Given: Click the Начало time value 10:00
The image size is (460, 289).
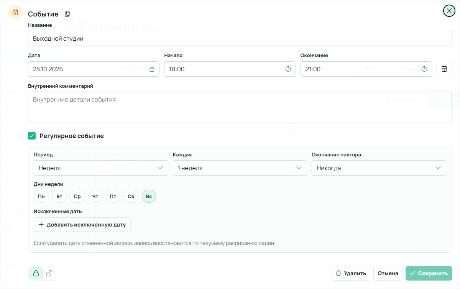Looking at the screenshot, I should (177, 69).
